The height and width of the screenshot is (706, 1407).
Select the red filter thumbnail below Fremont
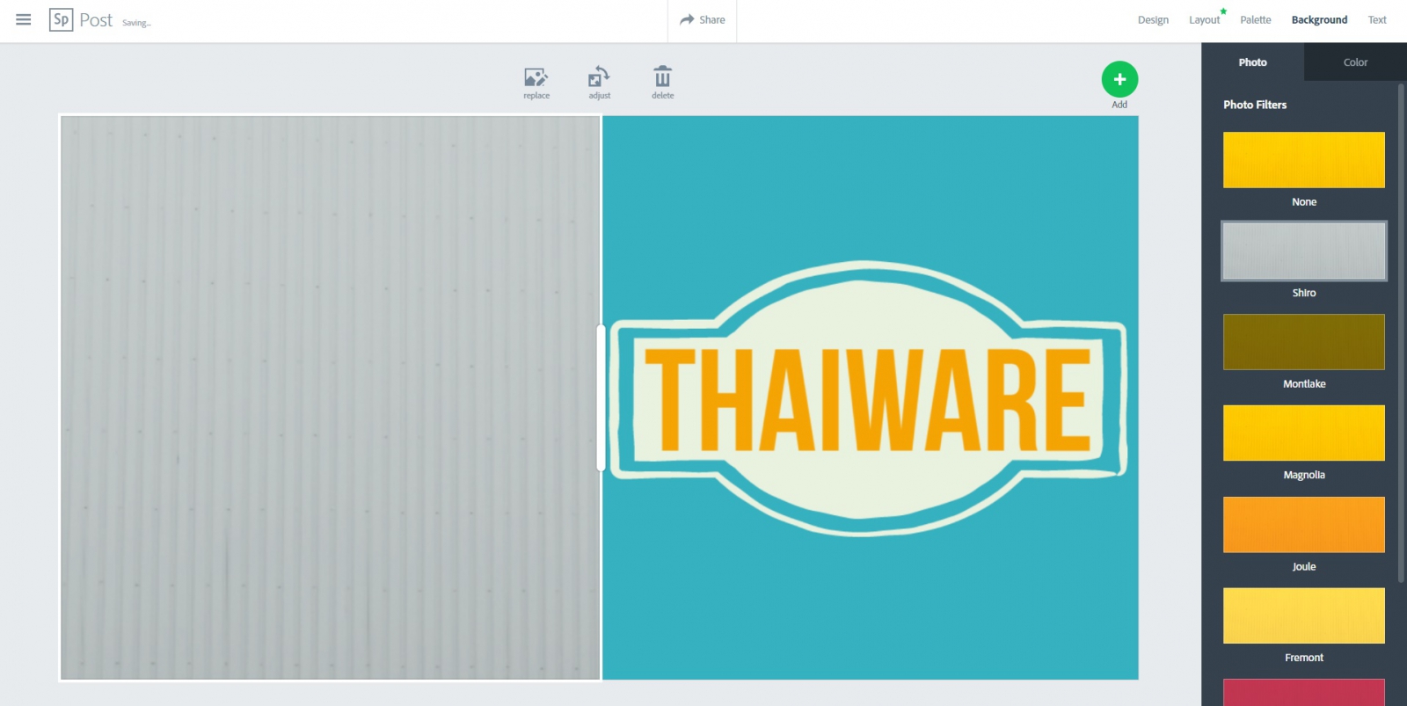1304,692
